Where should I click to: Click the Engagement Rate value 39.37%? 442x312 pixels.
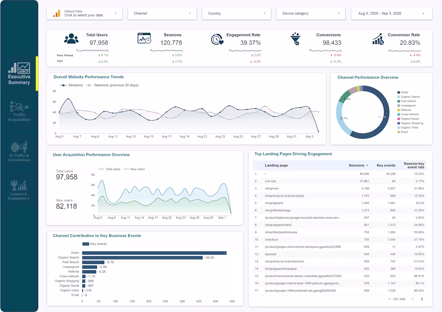click(x=250, y=43)
